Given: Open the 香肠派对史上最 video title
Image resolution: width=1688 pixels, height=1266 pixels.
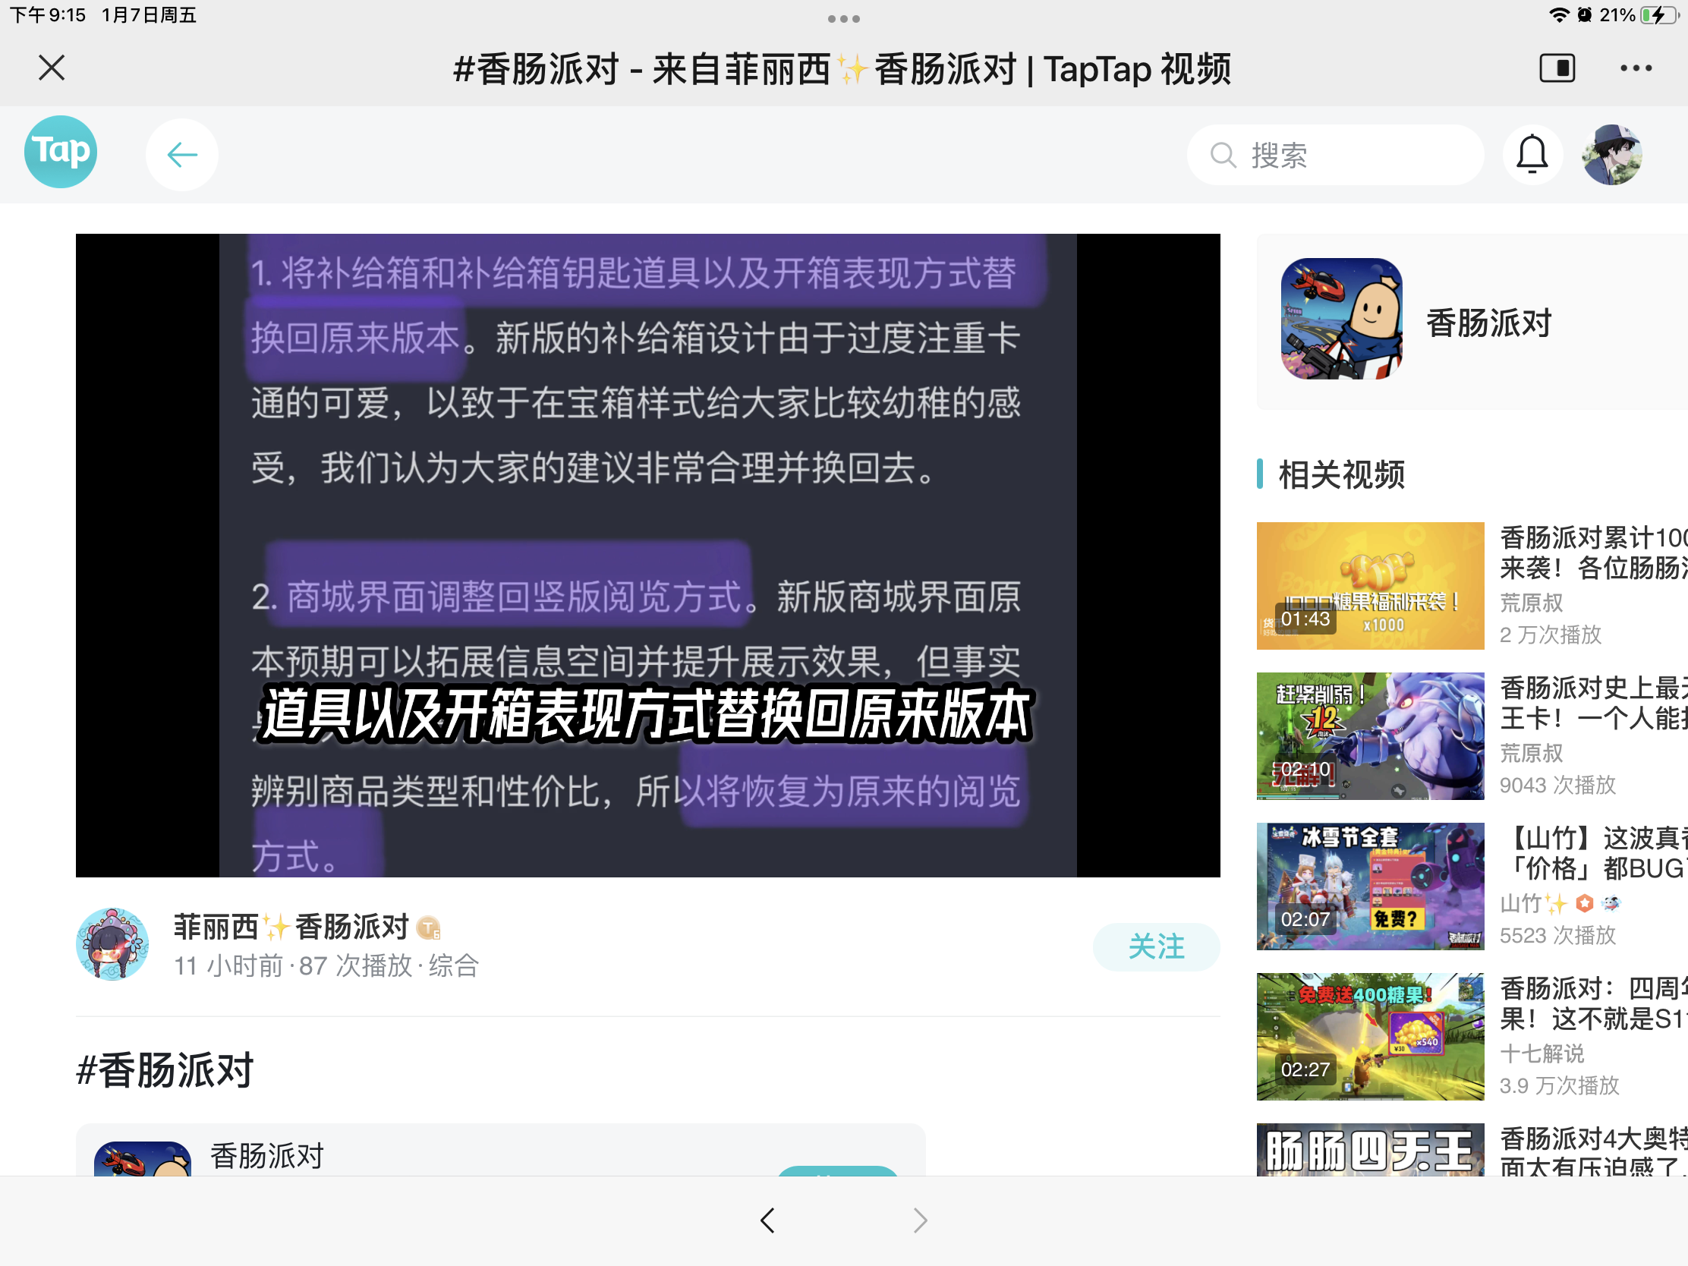Looking at the screenshot, I should click(1593, 703).
